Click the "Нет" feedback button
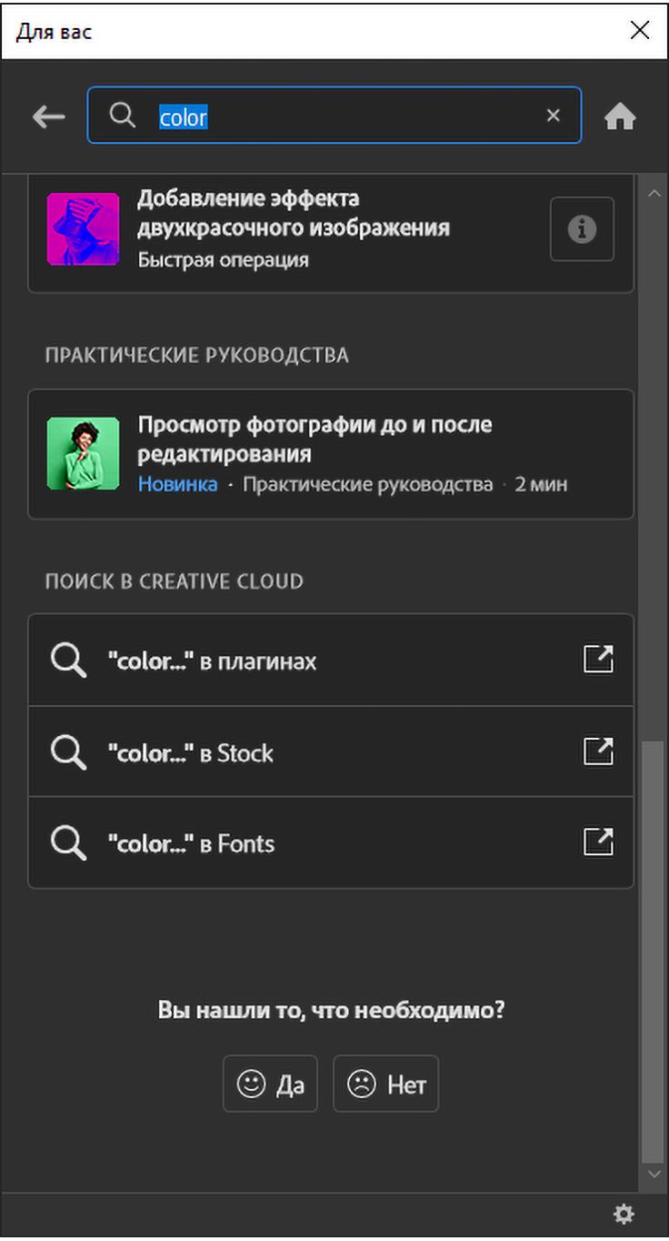 pos(385,1084)
